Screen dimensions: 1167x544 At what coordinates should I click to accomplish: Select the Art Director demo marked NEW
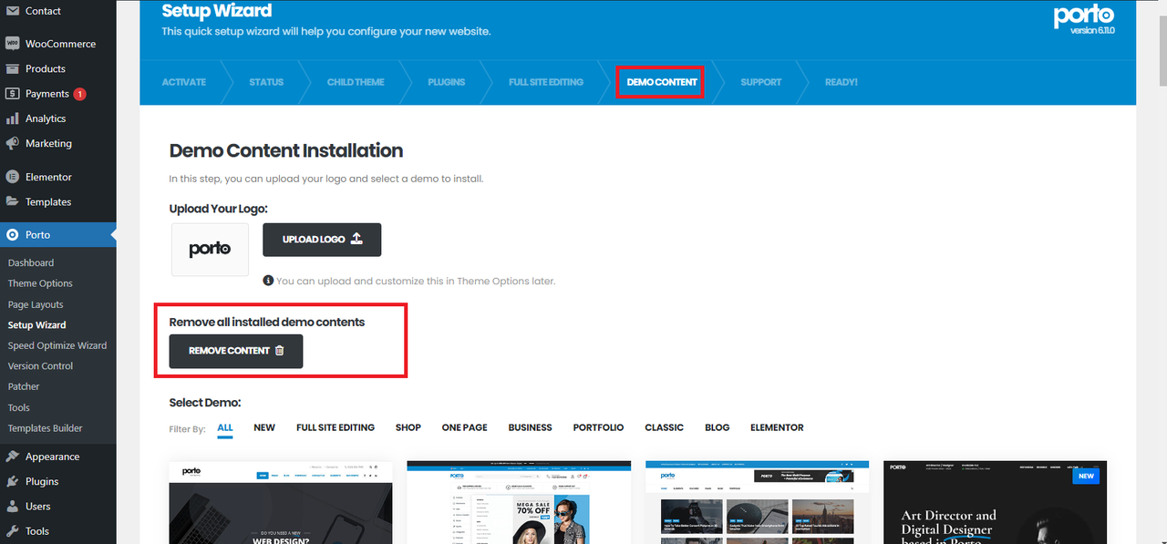[996, 502]
